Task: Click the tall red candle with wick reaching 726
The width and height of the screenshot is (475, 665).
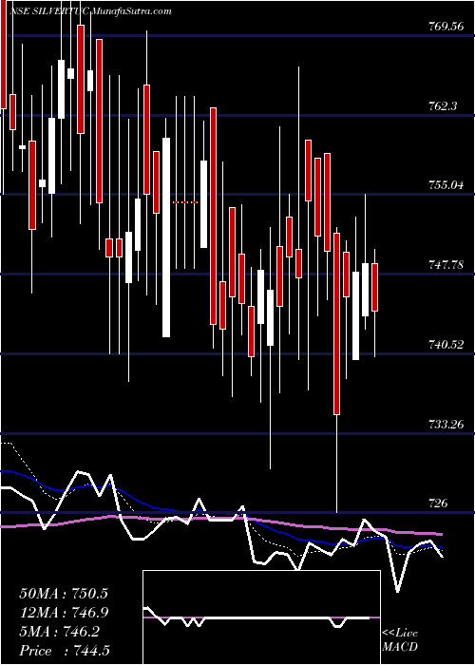Action: [337, 324]
